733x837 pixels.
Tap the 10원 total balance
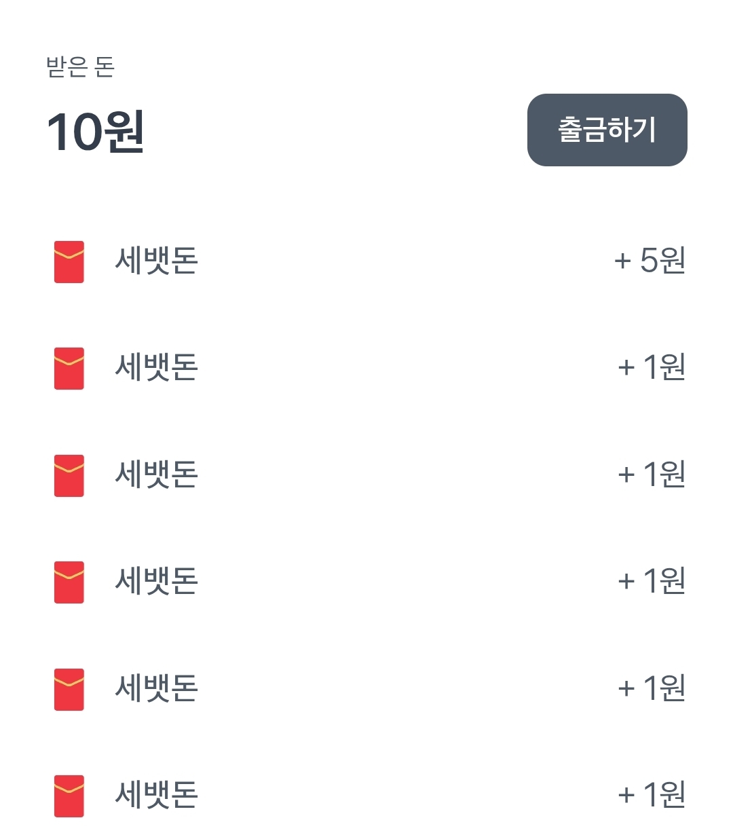pyautogui.click(x=95, y=132)
